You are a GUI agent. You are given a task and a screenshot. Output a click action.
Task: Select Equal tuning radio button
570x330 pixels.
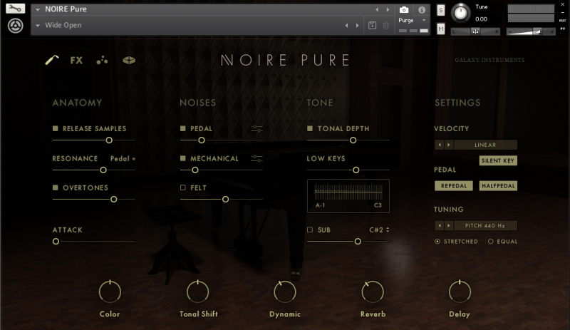pyautogui.click(x=491, y=242)
